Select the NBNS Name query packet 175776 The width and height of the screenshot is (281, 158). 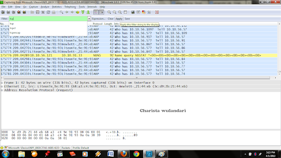139,55
